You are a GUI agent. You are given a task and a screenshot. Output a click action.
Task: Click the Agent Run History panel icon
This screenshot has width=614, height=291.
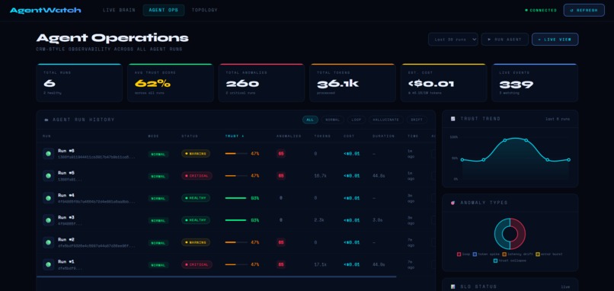point(46,120)
